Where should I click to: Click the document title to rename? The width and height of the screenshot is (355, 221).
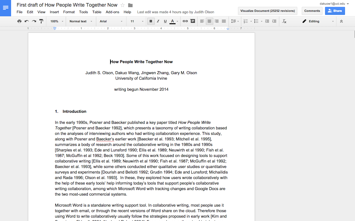67,5
